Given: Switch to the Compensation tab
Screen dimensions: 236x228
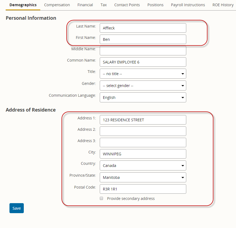Looking at the screenshot, I should click(57, 5).
